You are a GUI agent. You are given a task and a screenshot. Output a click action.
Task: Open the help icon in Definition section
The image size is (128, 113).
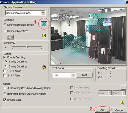(x=44, y=36)
